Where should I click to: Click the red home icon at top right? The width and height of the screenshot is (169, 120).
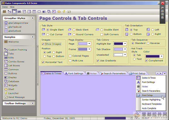click(x=162, y=3)
